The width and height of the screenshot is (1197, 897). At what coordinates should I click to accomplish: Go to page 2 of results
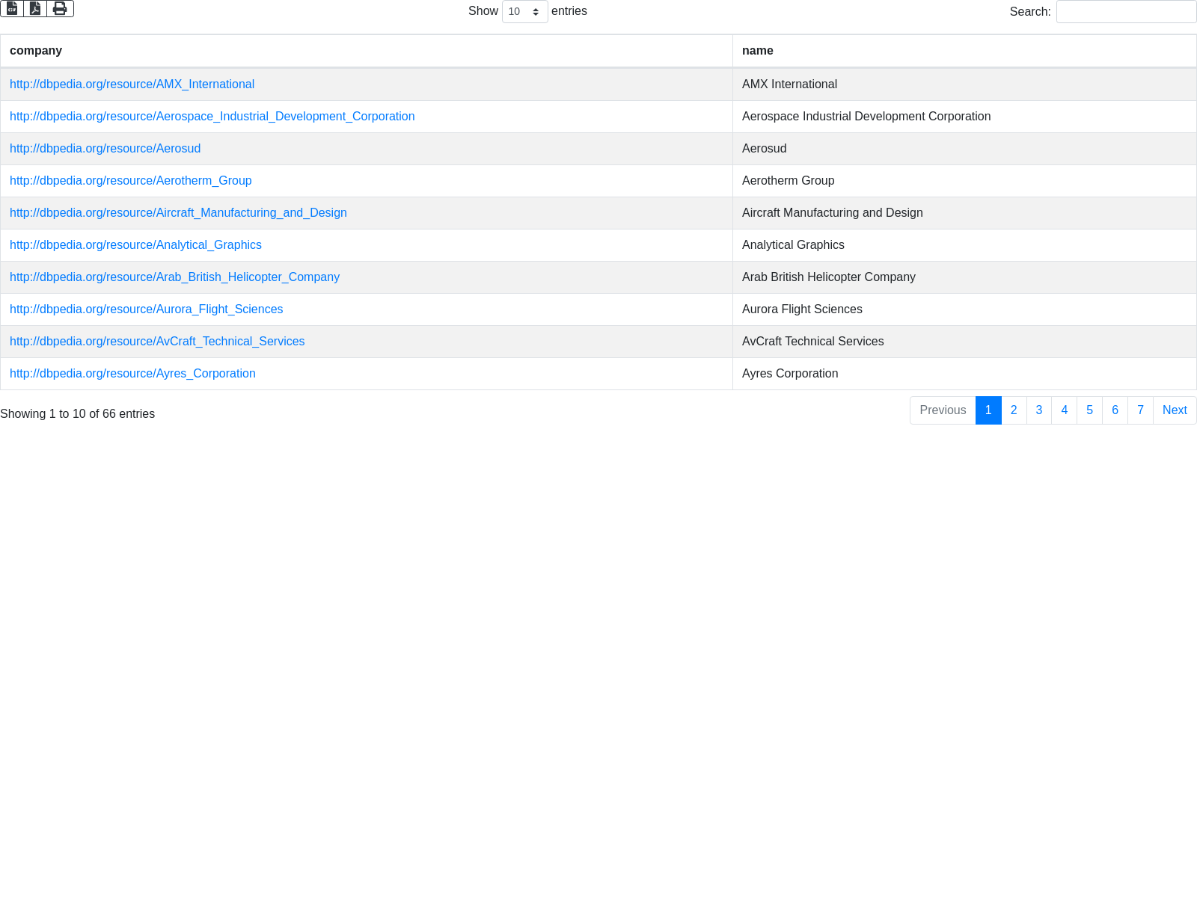coord(1014,410)
